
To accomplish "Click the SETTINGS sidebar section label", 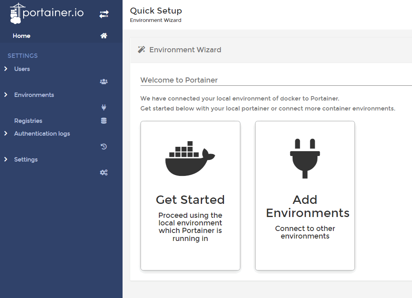I will tap(23, 56).
